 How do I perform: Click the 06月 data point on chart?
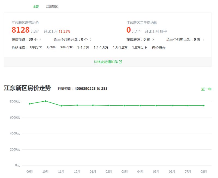tap(172, 106)
